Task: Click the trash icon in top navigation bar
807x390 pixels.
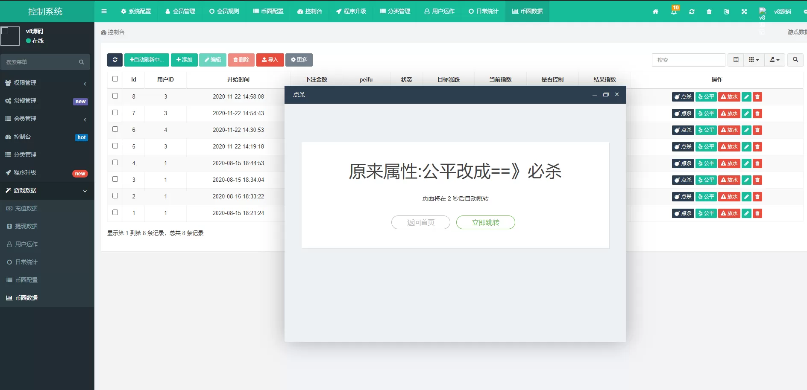Action: pos(709,12)
